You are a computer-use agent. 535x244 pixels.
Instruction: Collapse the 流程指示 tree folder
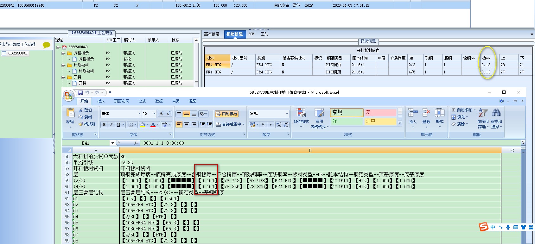(63, 53)
